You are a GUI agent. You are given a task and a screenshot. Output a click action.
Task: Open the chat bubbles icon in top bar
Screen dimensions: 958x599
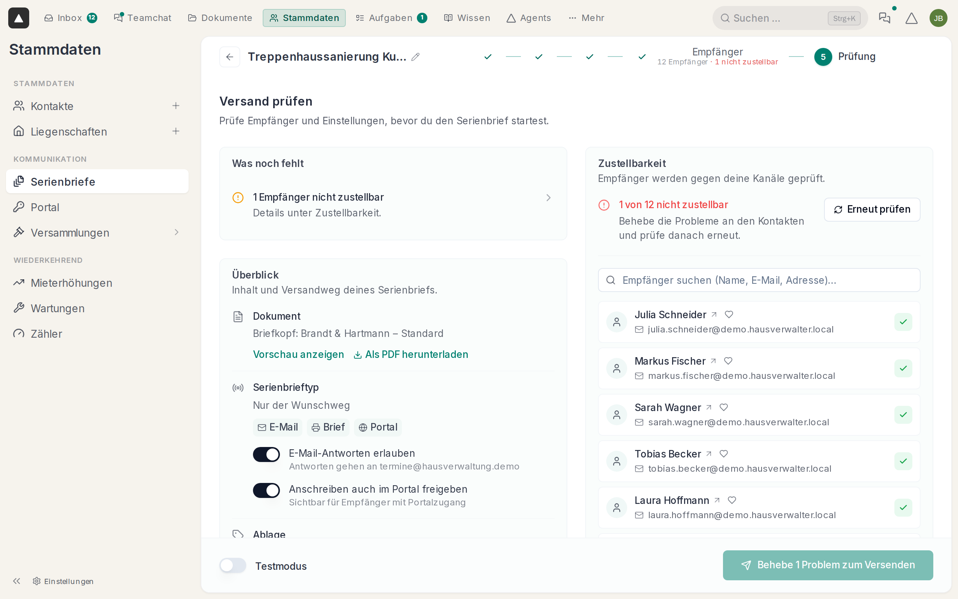pyautogui.click(x=884, y=18)
